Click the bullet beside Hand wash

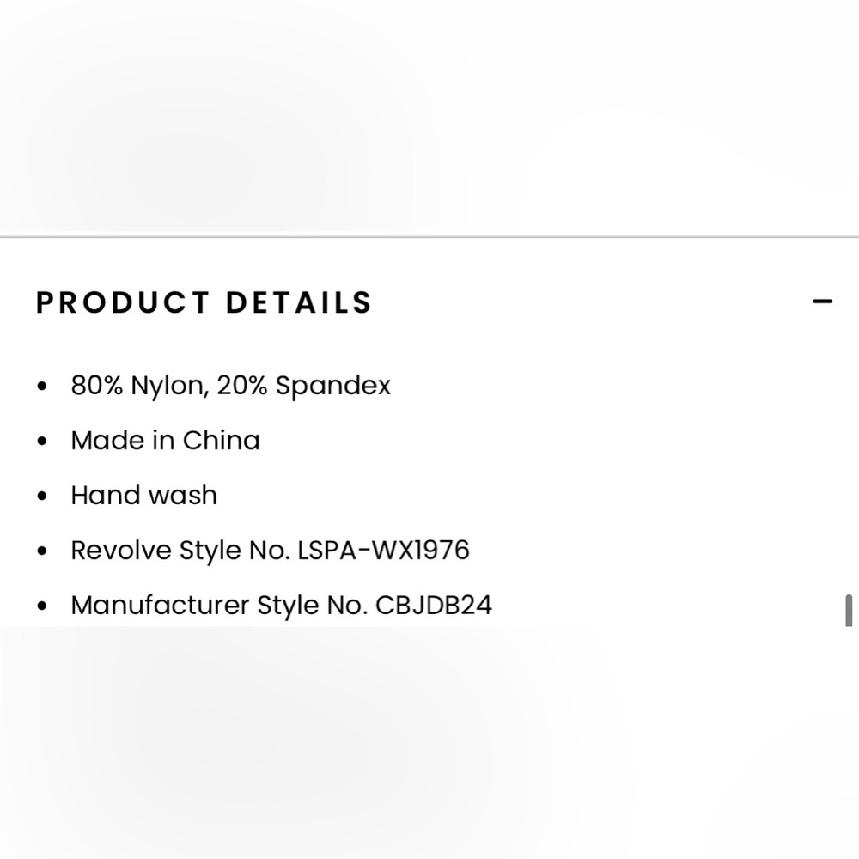[x=42, y=497]
